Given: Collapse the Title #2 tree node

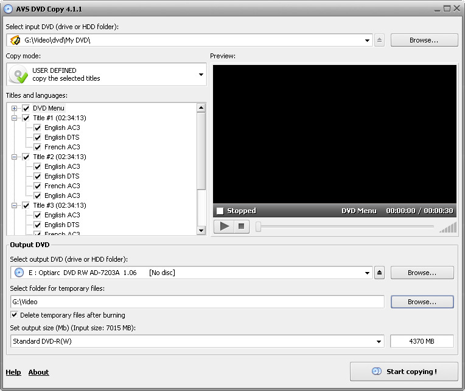Looking at the screenshot, I should tap(14, 157).
